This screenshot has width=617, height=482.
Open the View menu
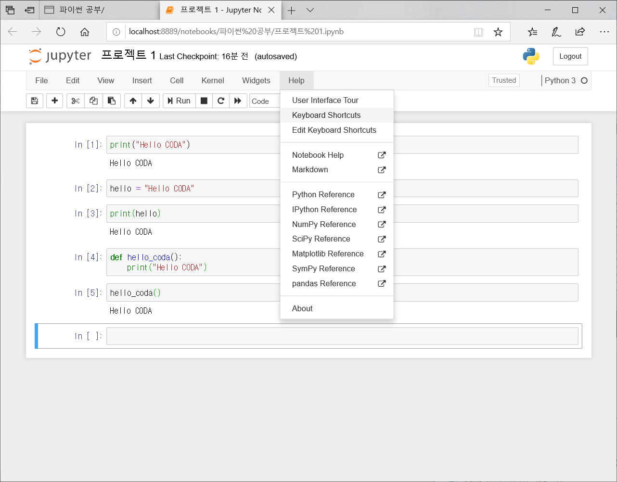106,81
